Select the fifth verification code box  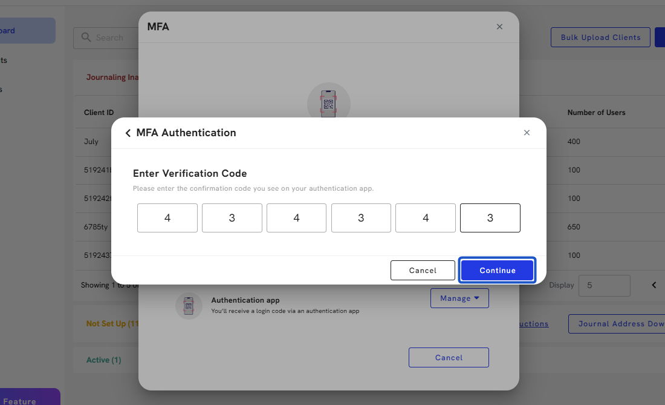(x=426, y=218)
